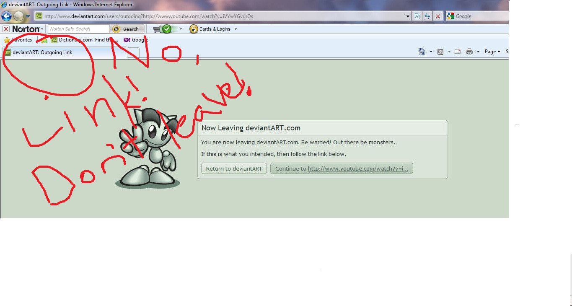Click the deviantART robot mascot image
The height and width of the screenshot is (306, 572).
[148, 148]
